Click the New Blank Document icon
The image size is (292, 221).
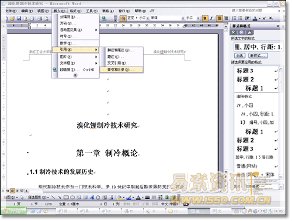6,19
